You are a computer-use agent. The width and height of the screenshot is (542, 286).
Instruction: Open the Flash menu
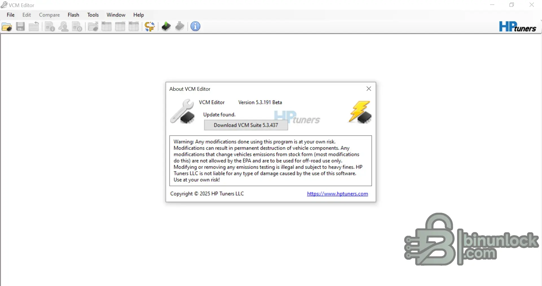pos(73,15)
